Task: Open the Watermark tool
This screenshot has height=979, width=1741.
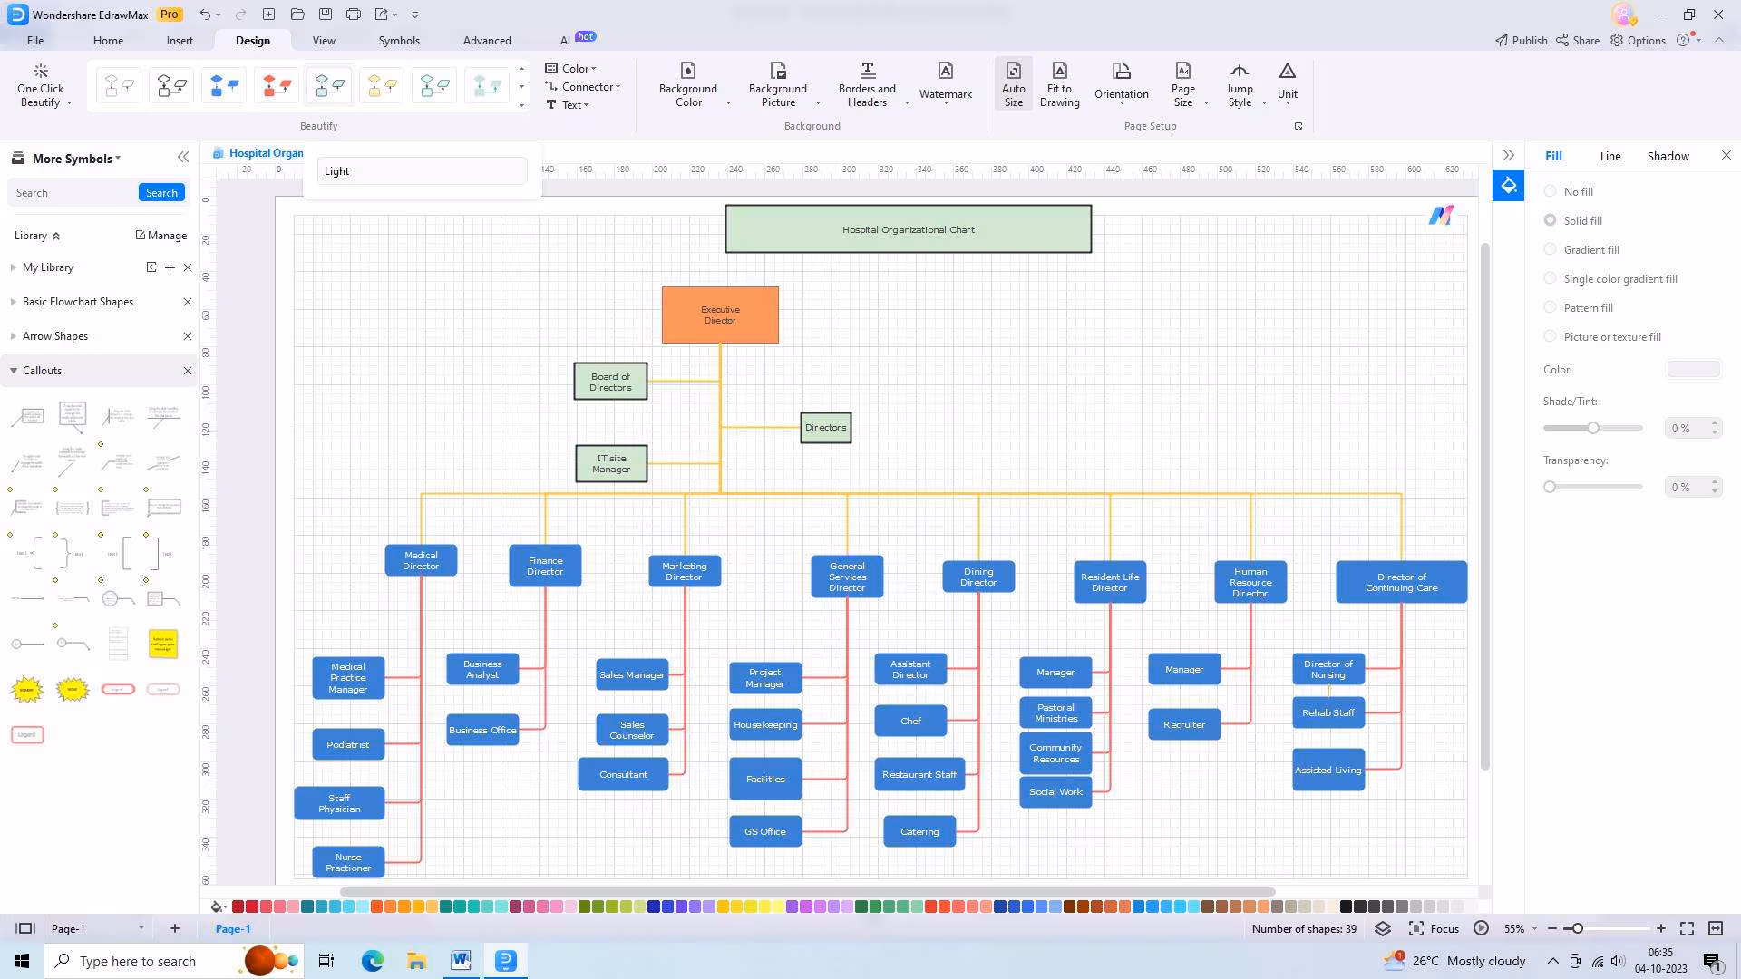Action: 945,82
